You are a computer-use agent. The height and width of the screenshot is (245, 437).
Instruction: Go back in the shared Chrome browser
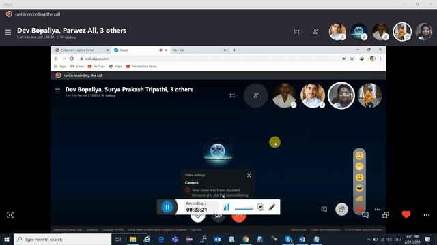[x=56, y=59]
